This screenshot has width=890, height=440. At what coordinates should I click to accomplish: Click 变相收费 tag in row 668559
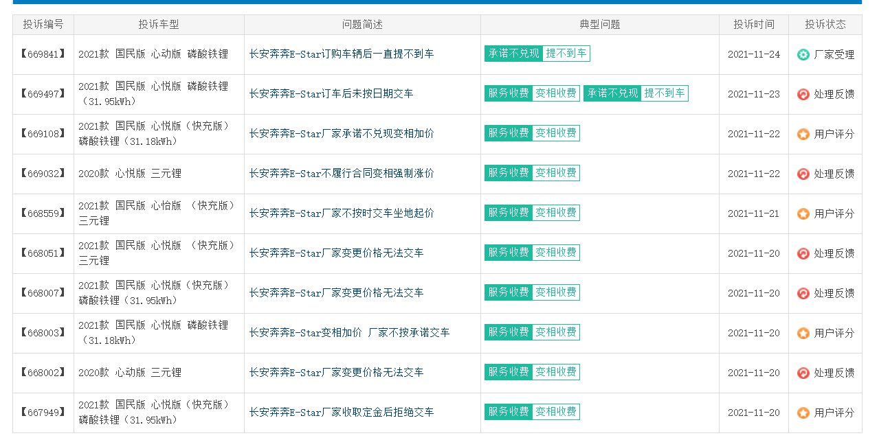click(556, 213)
